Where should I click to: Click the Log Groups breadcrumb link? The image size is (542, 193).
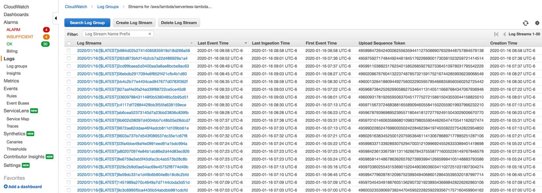click(108, 7)
